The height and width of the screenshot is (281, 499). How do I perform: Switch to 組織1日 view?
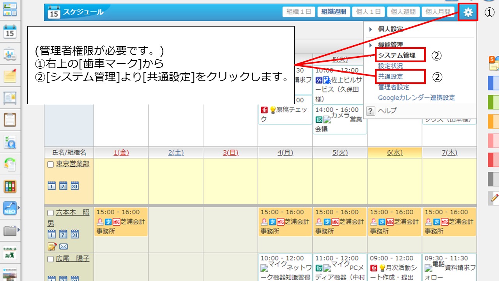(x=299, y=12)
